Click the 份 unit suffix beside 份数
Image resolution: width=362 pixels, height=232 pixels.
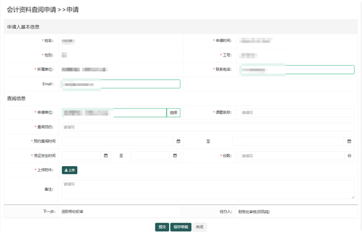pyautogui.click(x=350, y=156)
